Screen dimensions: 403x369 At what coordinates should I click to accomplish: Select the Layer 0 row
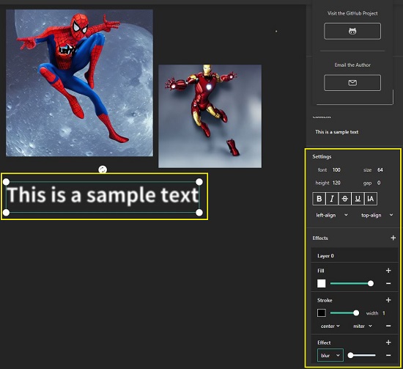click(x=355, y=255)
